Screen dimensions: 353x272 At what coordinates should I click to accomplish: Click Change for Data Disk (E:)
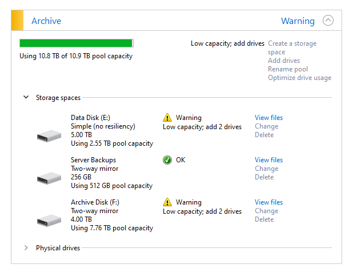(x=267, y=126)
